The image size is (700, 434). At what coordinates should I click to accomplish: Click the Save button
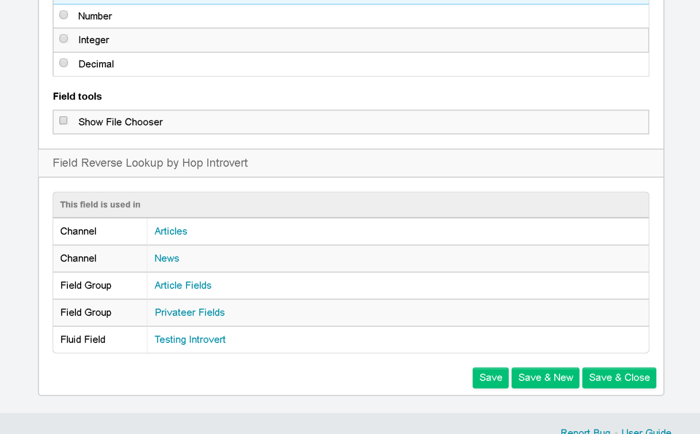point(490,378)
